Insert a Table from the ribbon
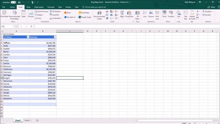This screenshot has width=220, height=124. tap(23, 14)
